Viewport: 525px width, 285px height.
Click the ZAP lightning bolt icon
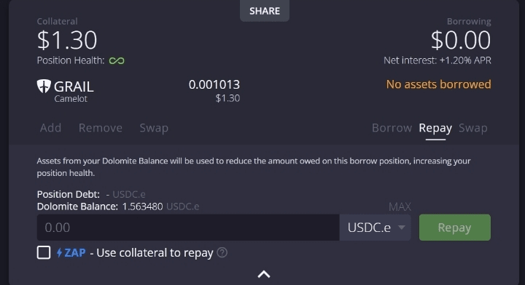(59, 252)
